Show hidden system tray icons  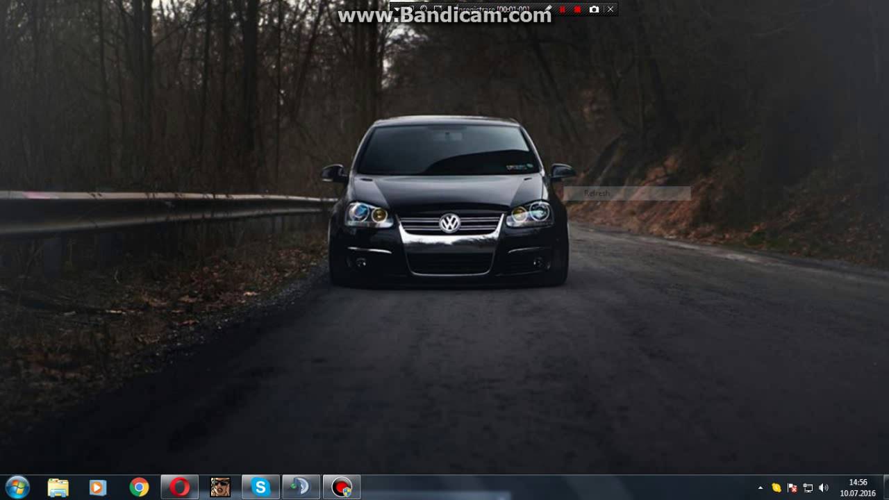coord(761,487)
